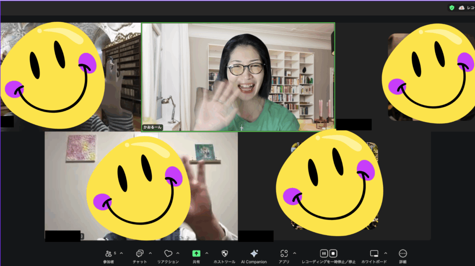Open the whiteboard (ホワイトボード) icon
The width and height of the screenshot is (475, 266).
(x=374, y=254)
